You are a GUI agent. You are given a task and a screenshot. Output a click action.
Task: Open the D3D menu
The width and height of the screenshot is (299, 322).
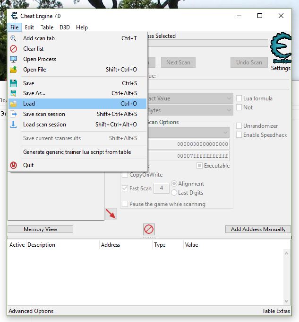(65, 27)
